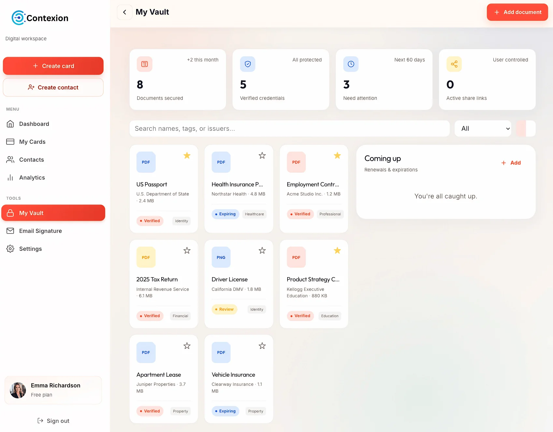Favorite the Vehicle Insurance document
Screen dimensions: 553x432
(x=262, y=346)
